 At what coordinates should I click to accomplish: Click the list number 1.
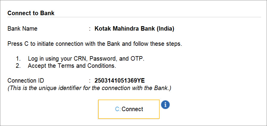[18, 59]
